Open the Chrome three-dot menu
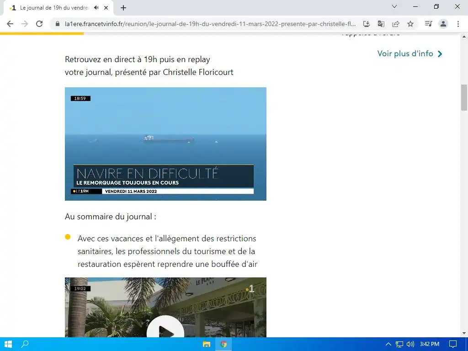Viewport: 468px width, 351px height. tap(458, 24)
